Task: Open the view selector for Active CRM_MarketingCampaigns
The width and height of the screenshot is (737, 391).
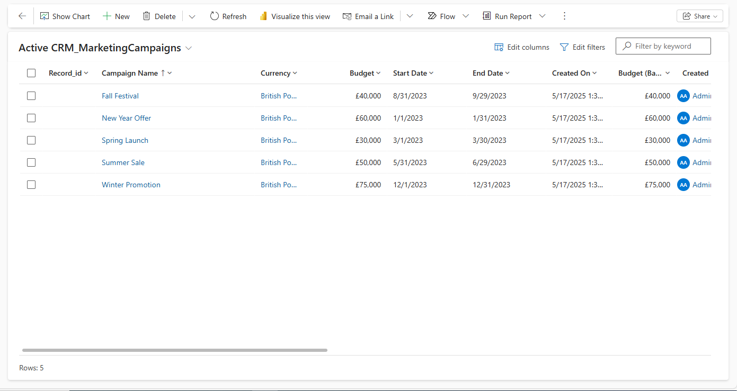Action: 189,48
